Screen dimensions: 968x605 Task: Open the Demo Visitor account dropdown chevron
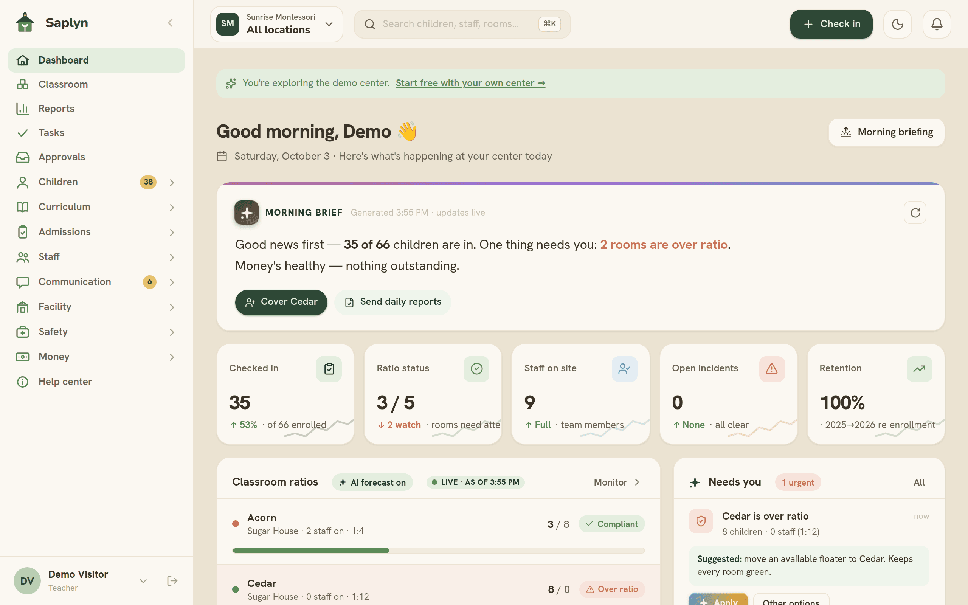[143, 580]
